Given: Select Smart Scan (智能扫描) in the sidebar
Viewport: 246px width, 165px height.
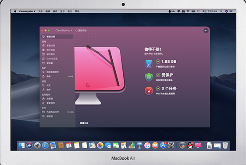Looking at the screenshot, I should [x=57, y=36].
